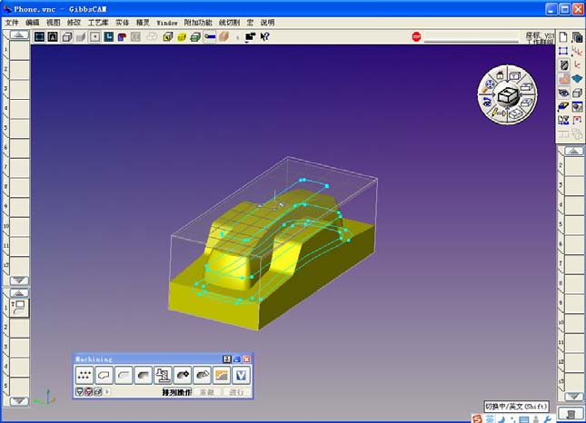The height and width of the screenshot is (423, 586).
Task: Click the new document icon in right palette
Action: click(x=563, y=37)
